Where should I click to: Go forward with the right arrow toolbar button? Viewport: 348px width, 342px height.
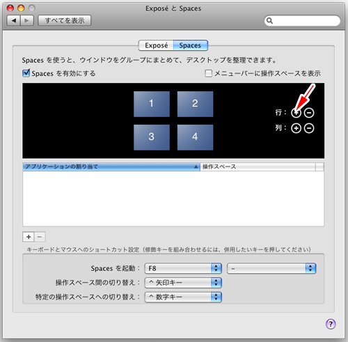[27, 21]
